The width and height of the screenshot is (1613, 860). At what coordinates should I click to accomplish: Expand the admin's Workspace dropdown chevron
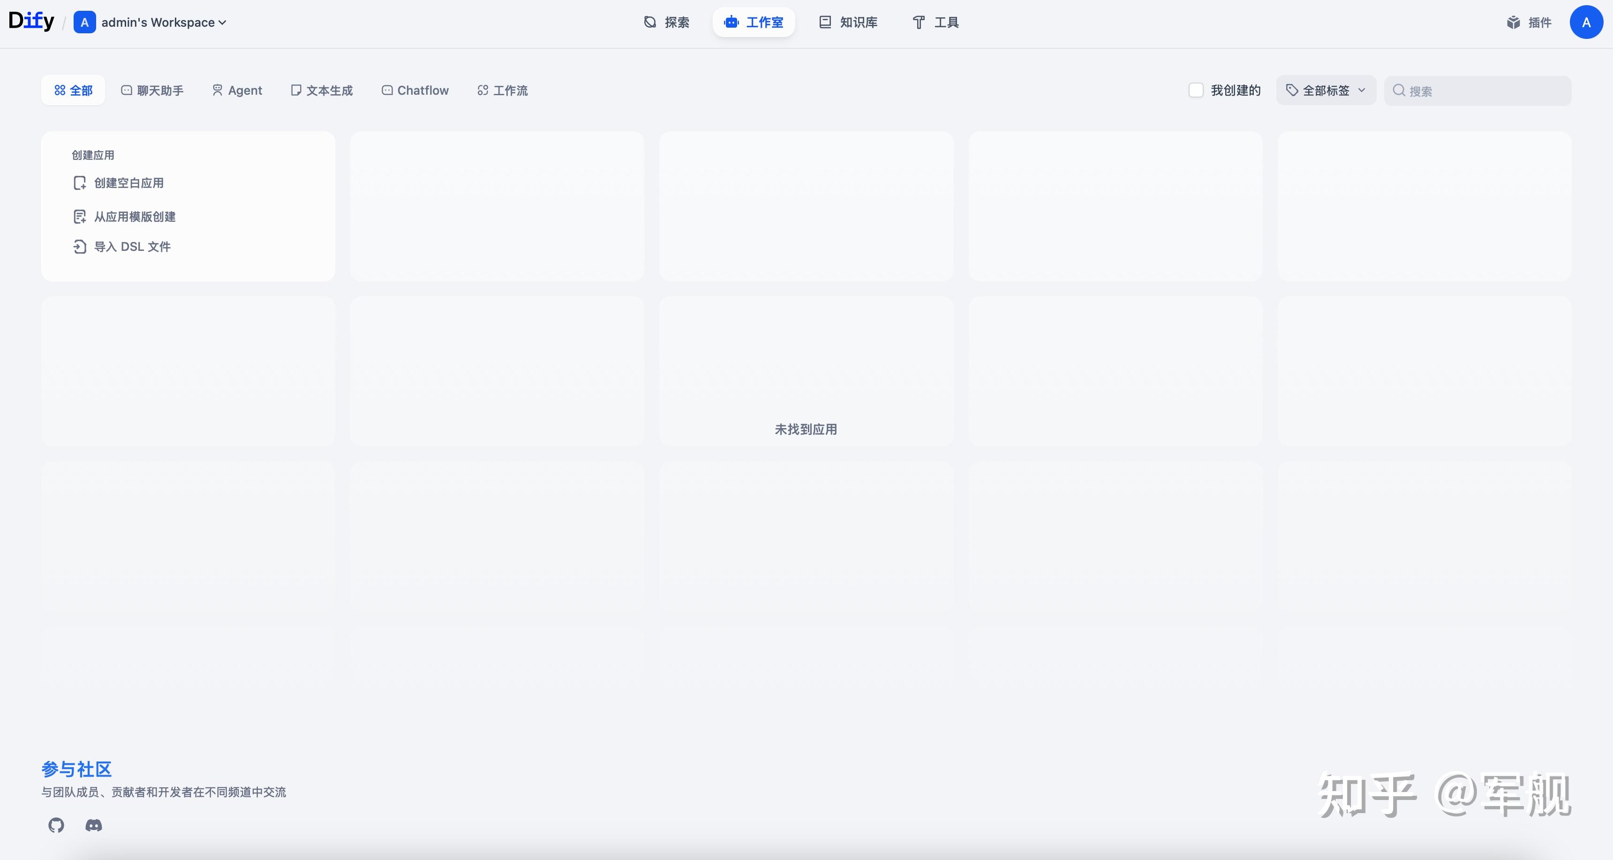222,23
